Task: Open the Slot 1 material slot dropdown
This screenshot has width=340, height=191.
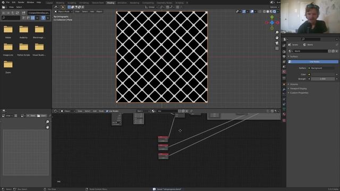Action: pos(143,111)
